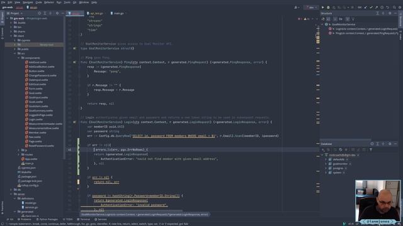
Task: Open Project panel options gear
Action: [57, 13]
